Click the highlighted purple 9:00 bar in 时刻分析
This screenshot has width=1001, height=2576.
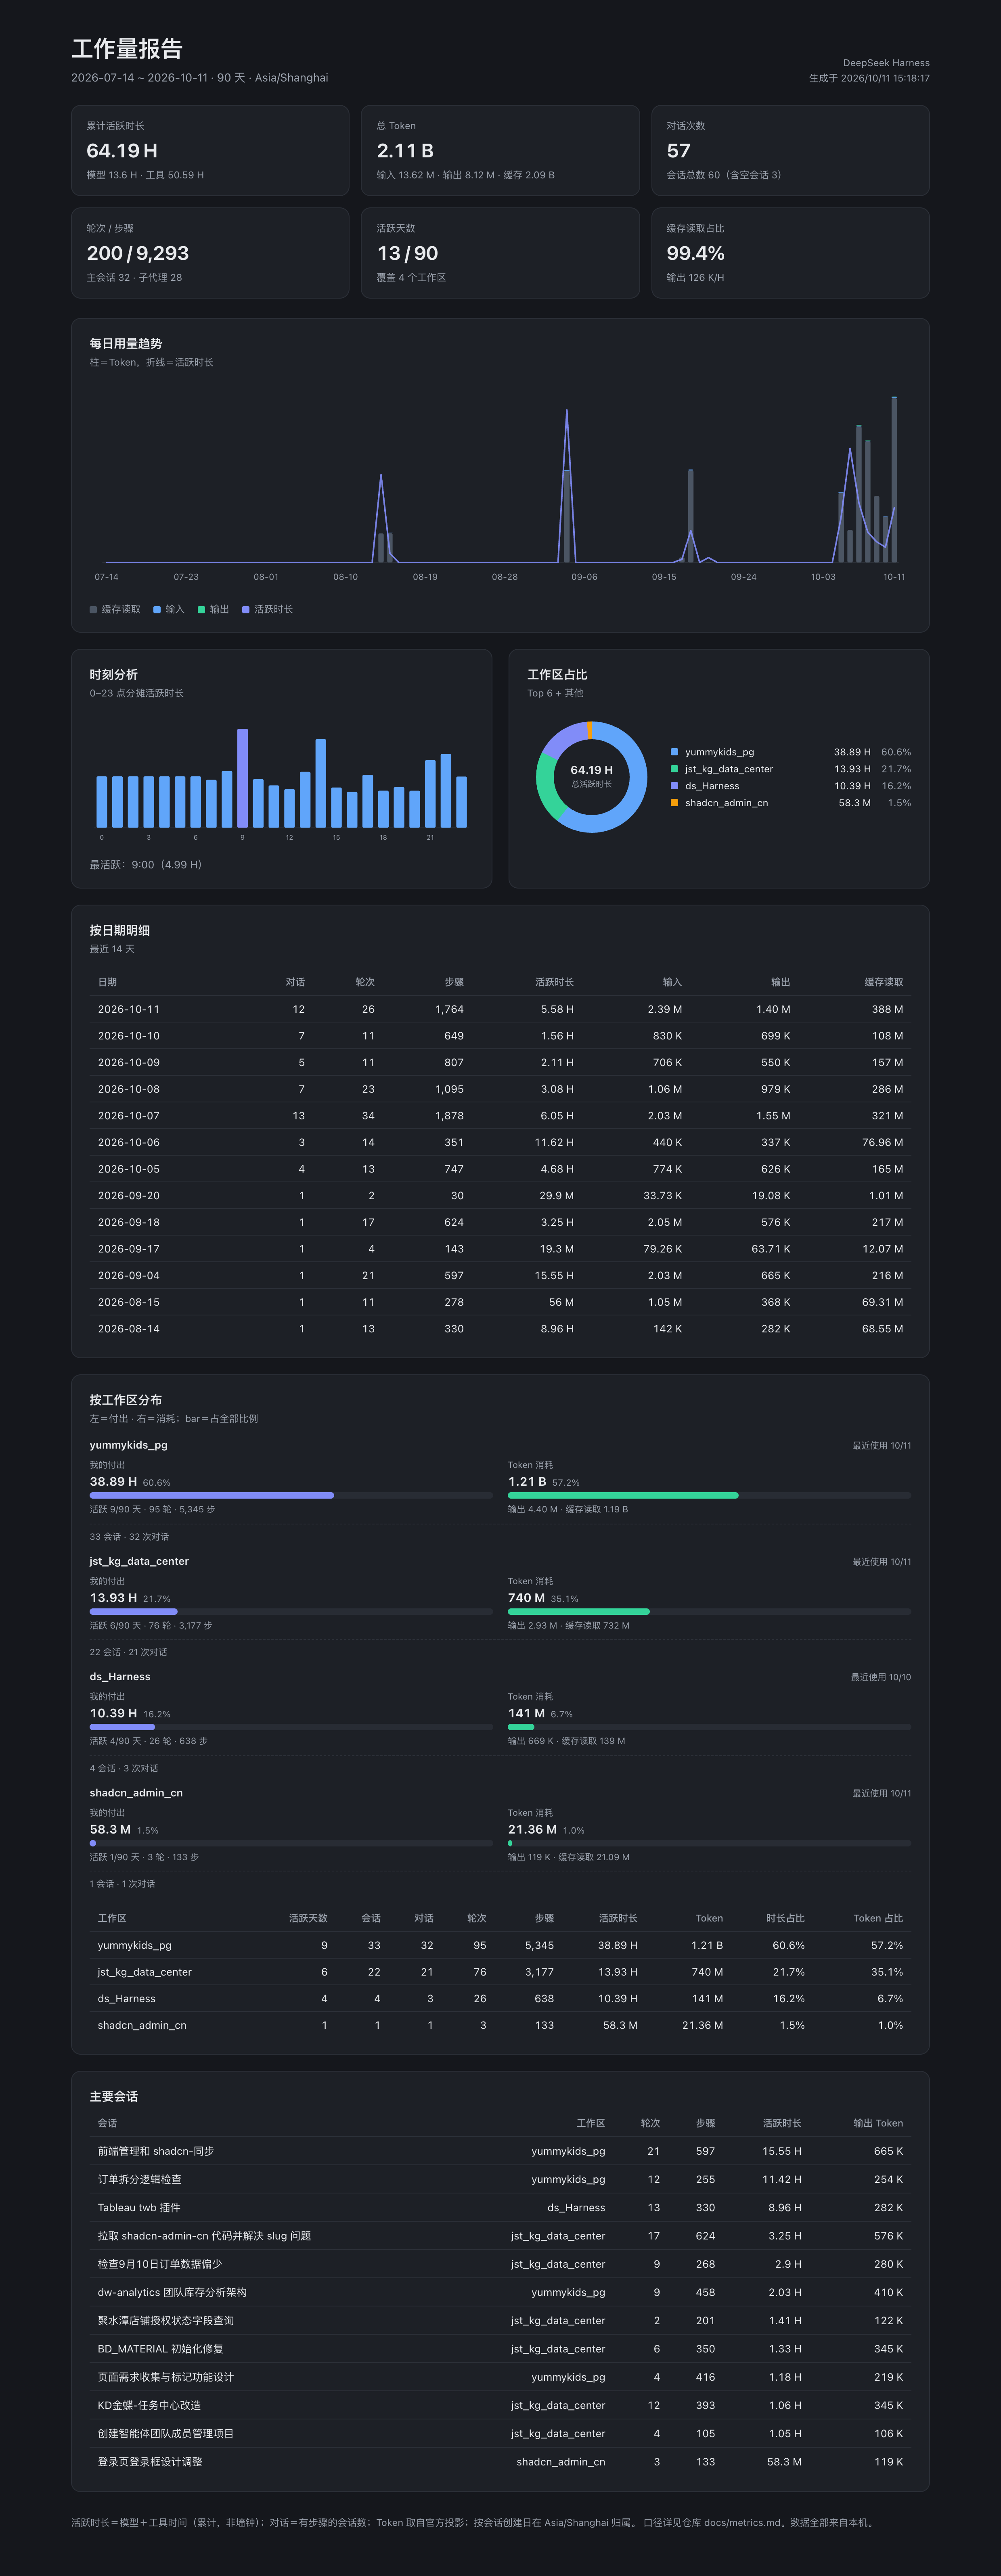coord(242,778)
